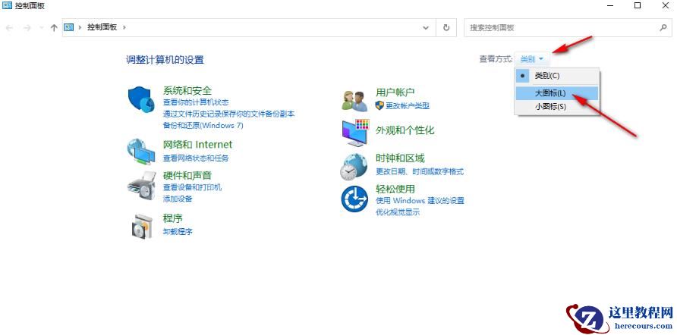
Task: Click the Back arrow navigation button
Action: (x=10, y=27)
